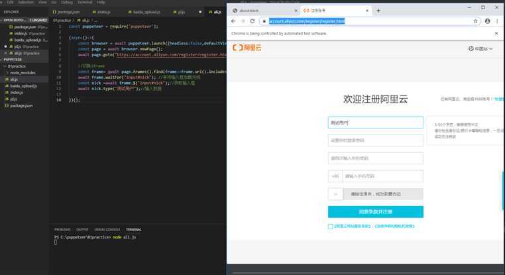Image resolution: width=505 pixels, height=275 pixels.
Task: Click the set login password field
Action: [x=376, y=140]
